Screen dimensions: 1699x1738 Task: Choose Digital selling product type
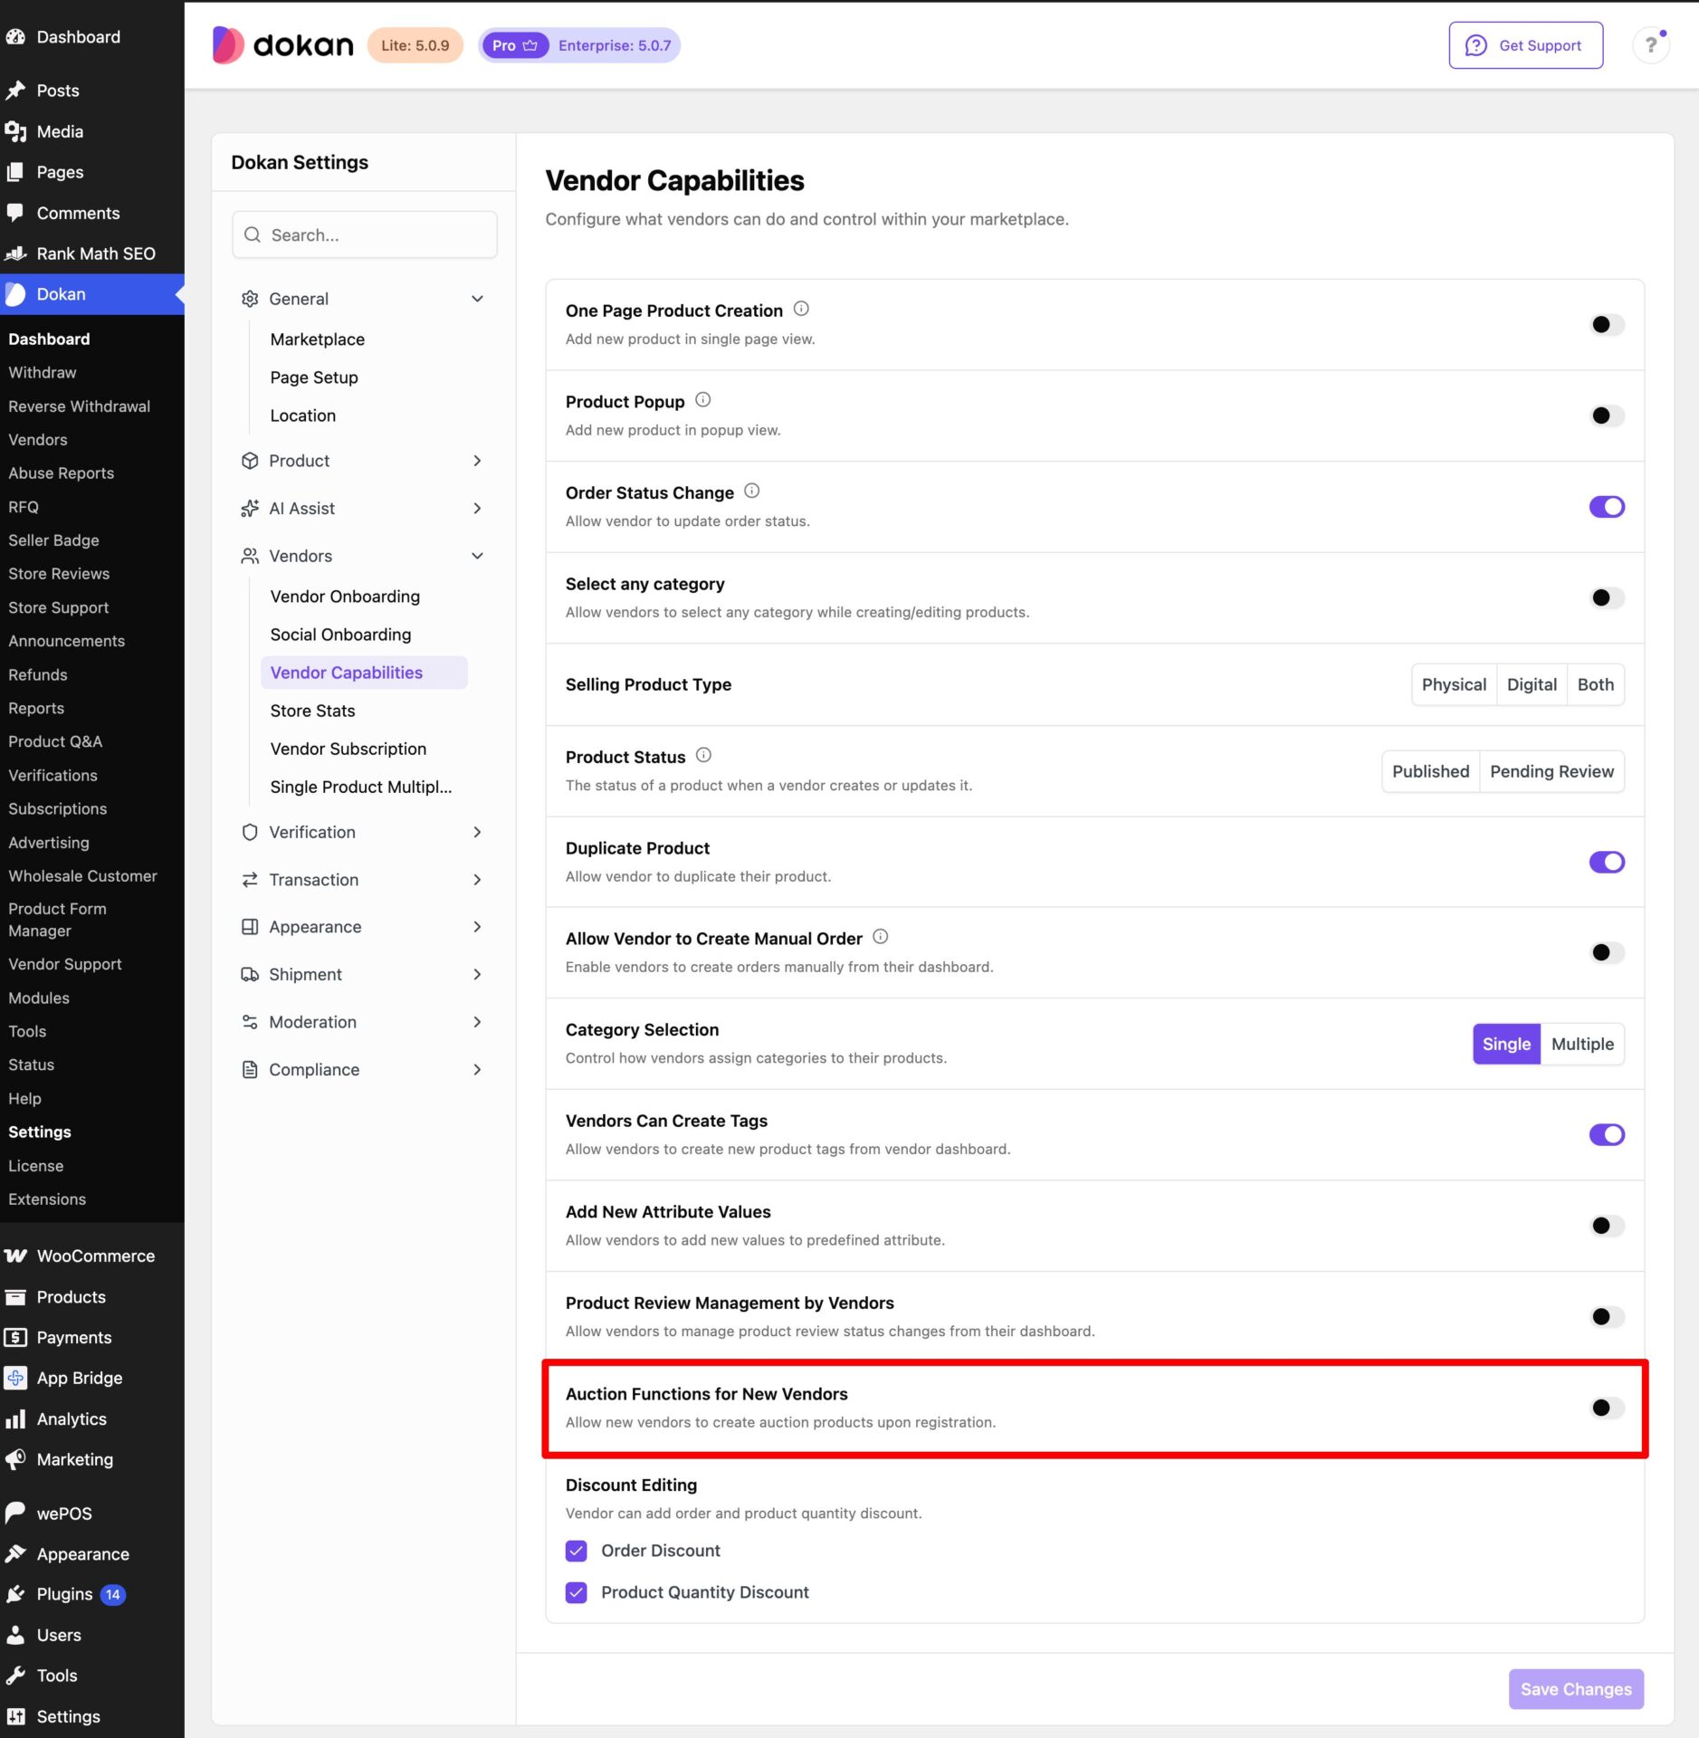coord(1532,684)
